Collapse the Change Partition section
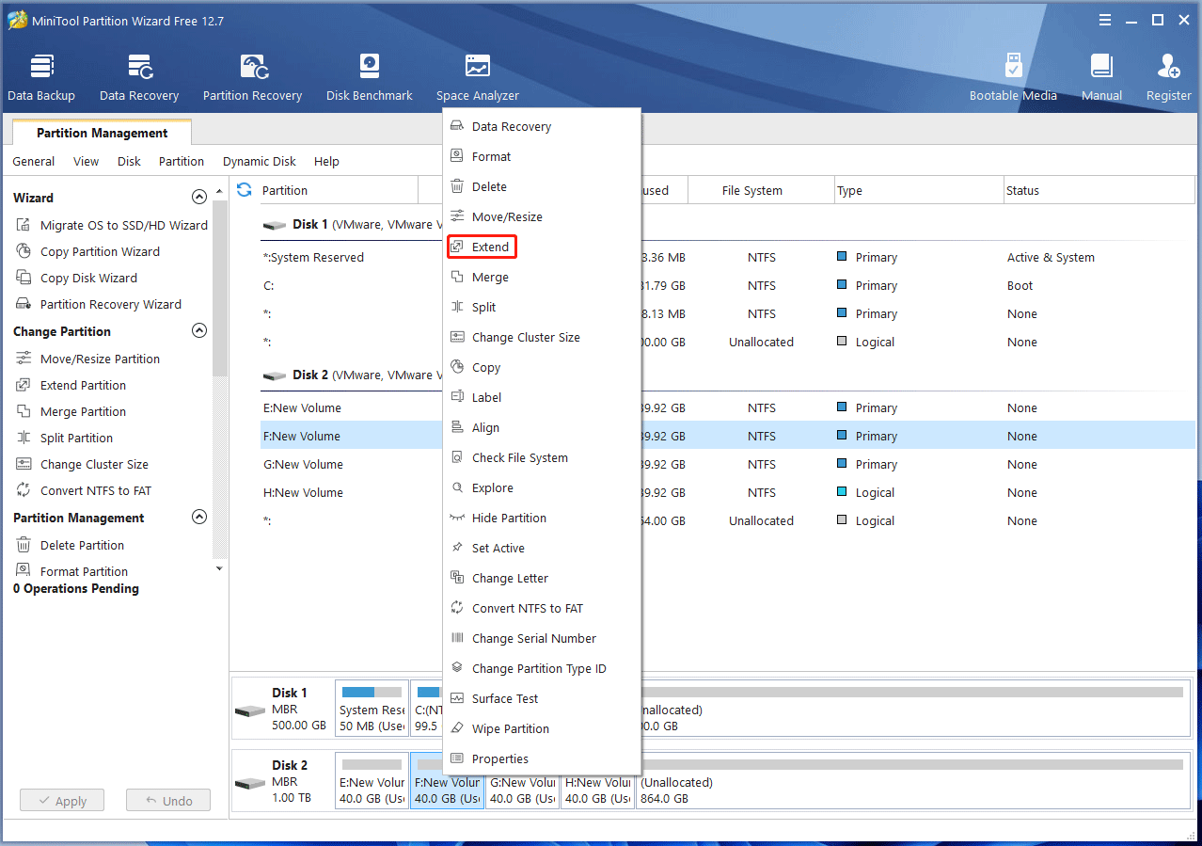1202x846 pixels. tap(198, 331)
